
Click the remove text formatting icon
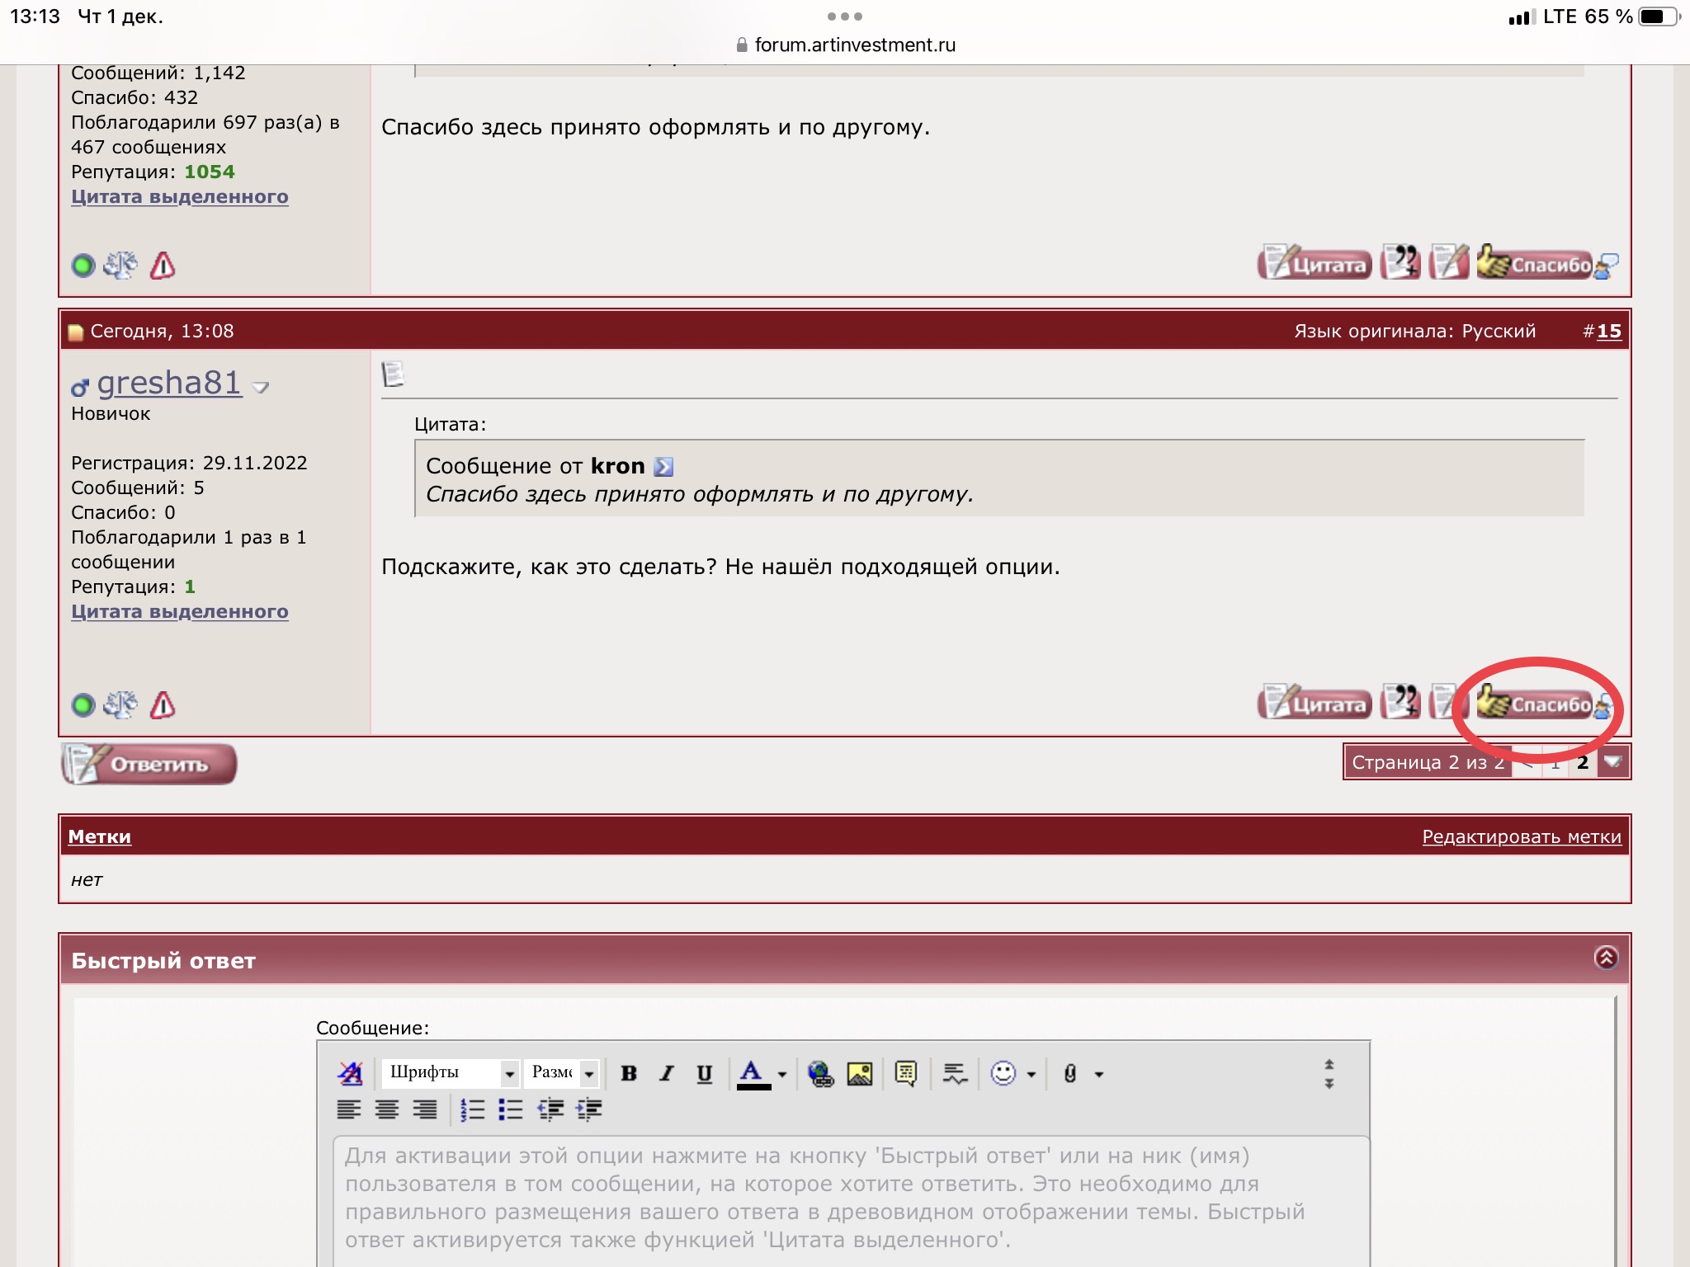(351, 1073)
